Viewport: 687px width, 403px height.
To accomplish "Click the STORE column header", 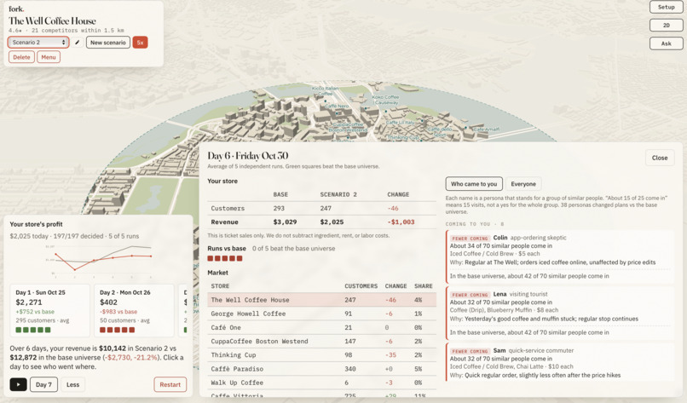I will pos(220,286).
